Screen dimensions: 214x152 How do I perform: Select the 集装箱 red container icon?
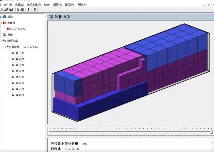[x=5, y=23]
